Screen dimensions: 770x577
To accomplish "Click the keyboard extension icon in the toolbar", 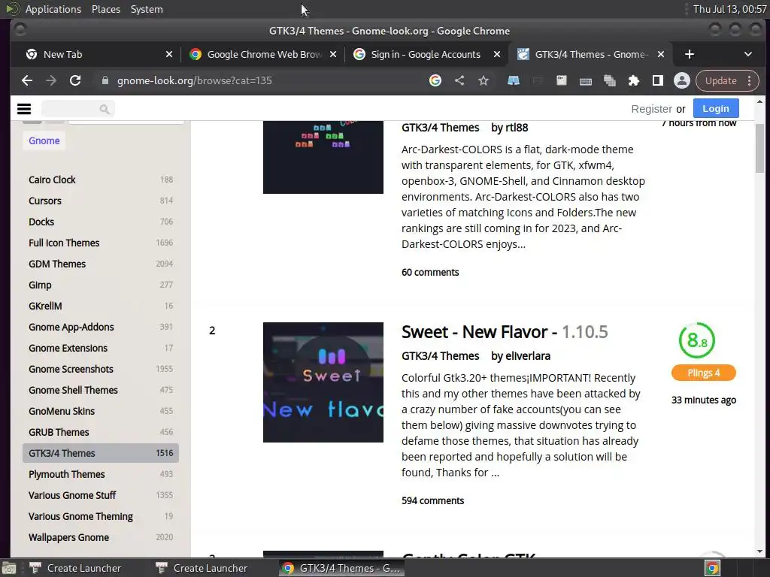I will tap(585, 81).
